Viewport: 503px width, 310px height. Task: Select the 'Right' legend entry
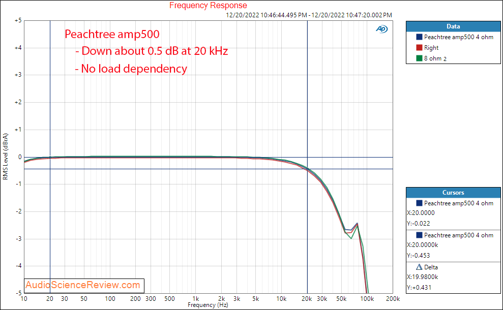tap(431, 47)
